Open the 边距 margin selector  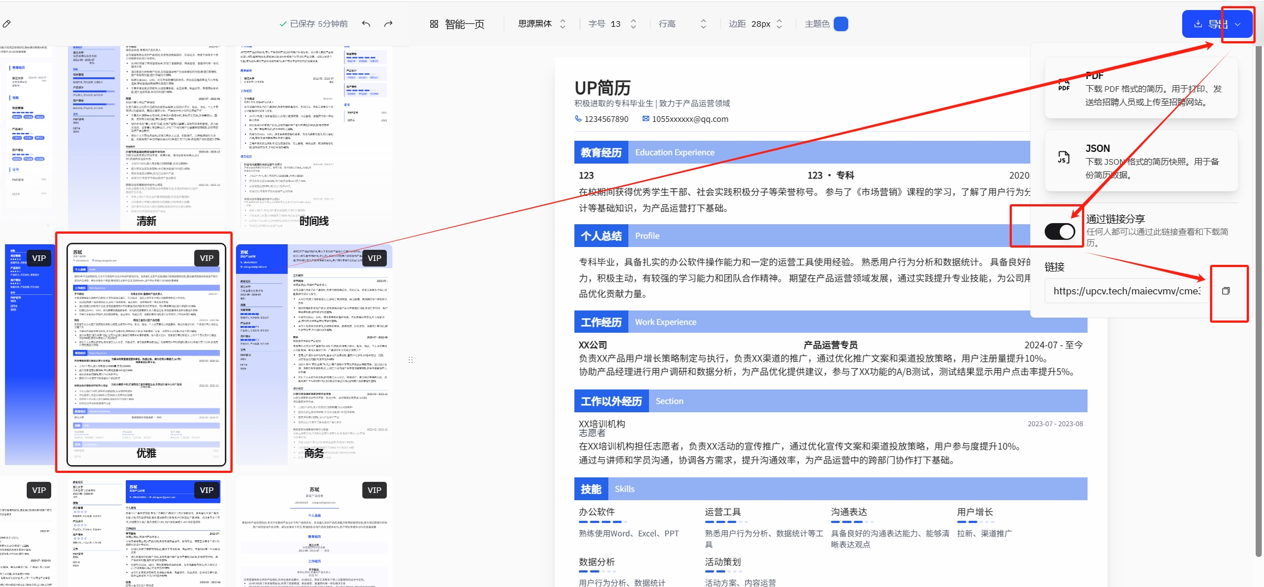[755, 24]
